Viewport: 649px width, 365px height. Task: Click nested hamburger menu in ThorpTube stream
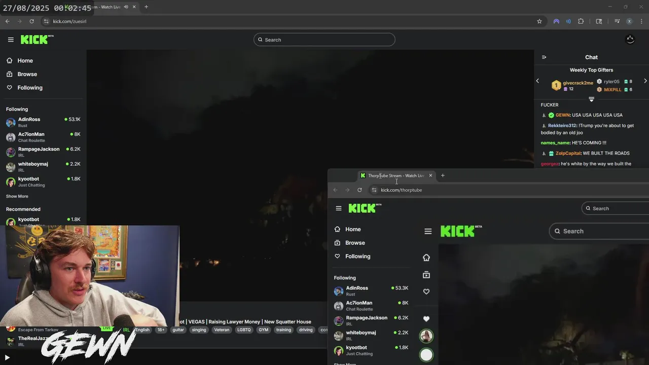coord(428,231)
